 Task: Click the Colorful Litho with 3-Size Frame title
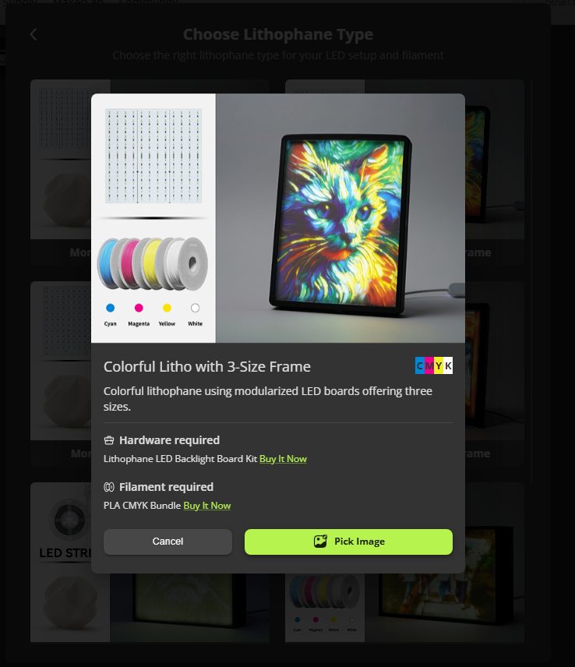(x=207, y=367)
